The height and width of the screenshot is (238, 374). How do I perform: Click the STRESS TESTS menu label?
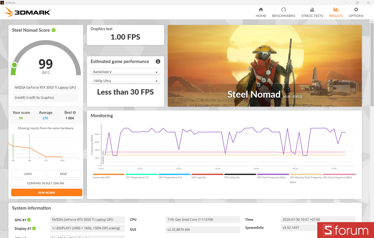[312, 16]
